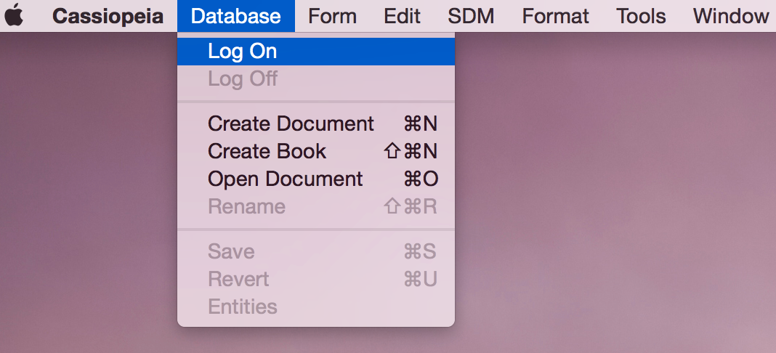The height and width of the screenshot is (353, 776).
Task: Close the open Database menu
Action: (x=236, y=16)
